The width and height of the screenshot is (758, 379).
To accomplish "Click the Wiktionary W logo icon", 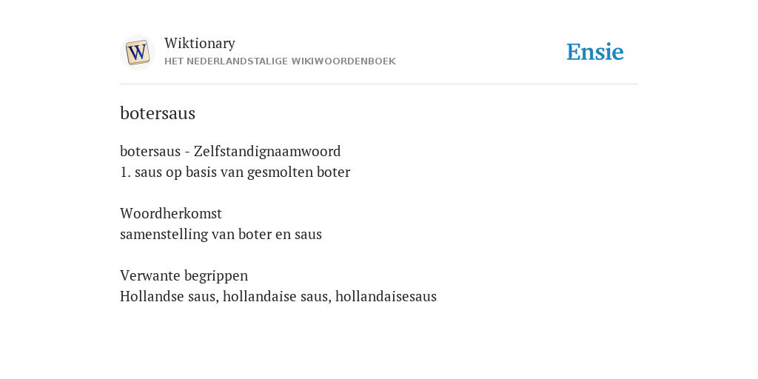I will tap(137, 53).
